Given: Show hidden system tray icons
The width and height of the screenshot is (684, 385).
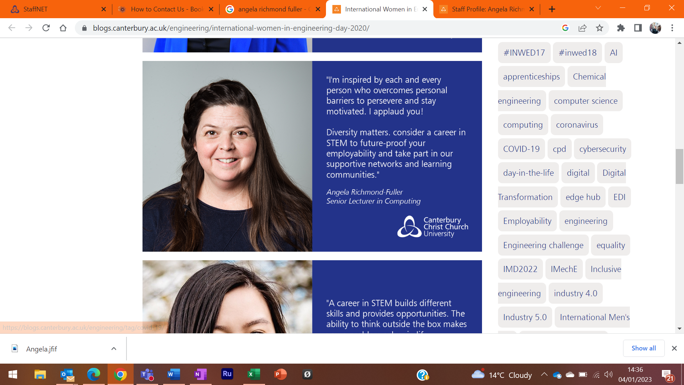Looking at the screenshot, I should [x=544, y=374].
